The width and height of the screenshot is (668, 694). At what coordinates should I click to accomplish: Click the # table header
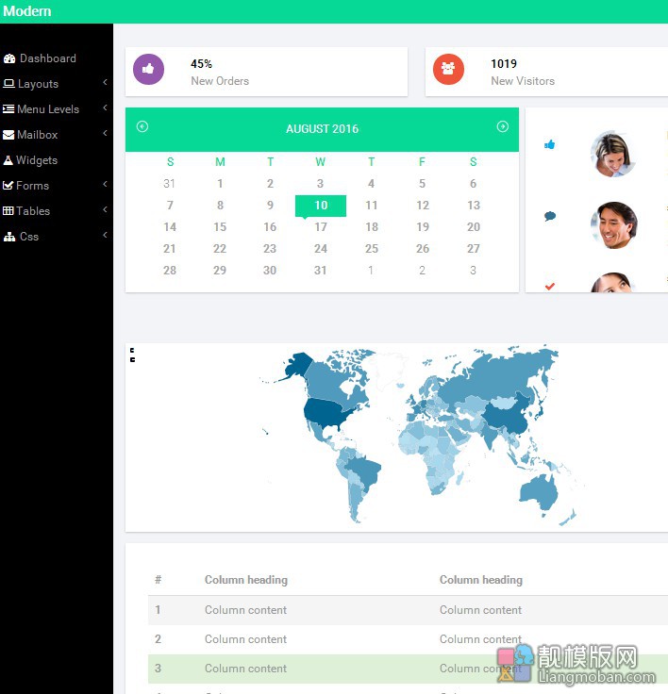tap(159, 580)
